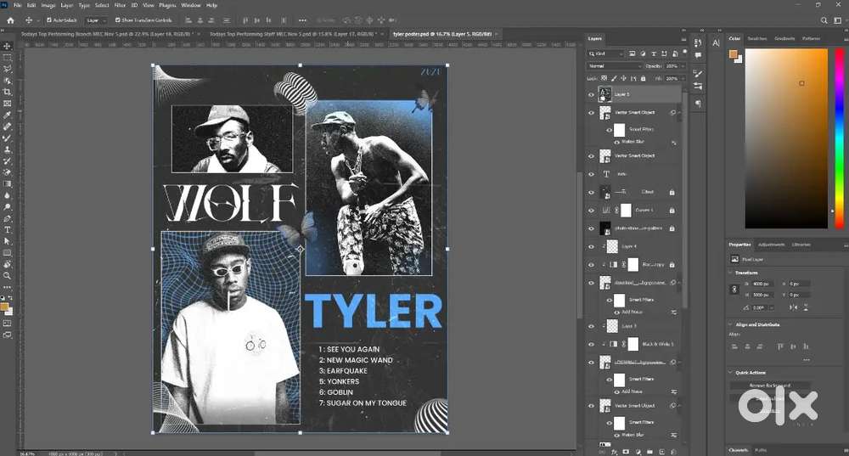The height and width of the screenshot is (456, 849).
Task: Toggle the Auto-Select checkbox
Action: 49,20
